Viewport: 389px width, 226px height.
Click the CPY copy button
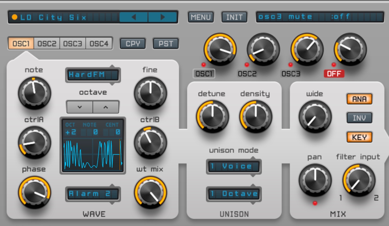point(133,44)
